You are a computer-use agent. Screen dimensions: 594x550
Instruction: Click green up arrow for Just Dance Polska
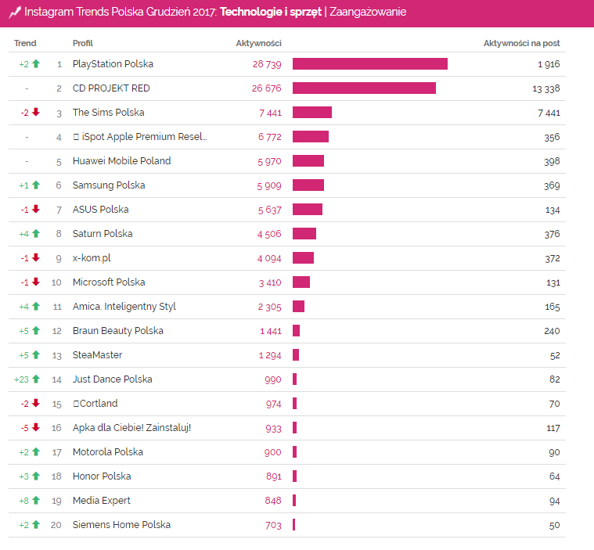click(x=35, y=379)
